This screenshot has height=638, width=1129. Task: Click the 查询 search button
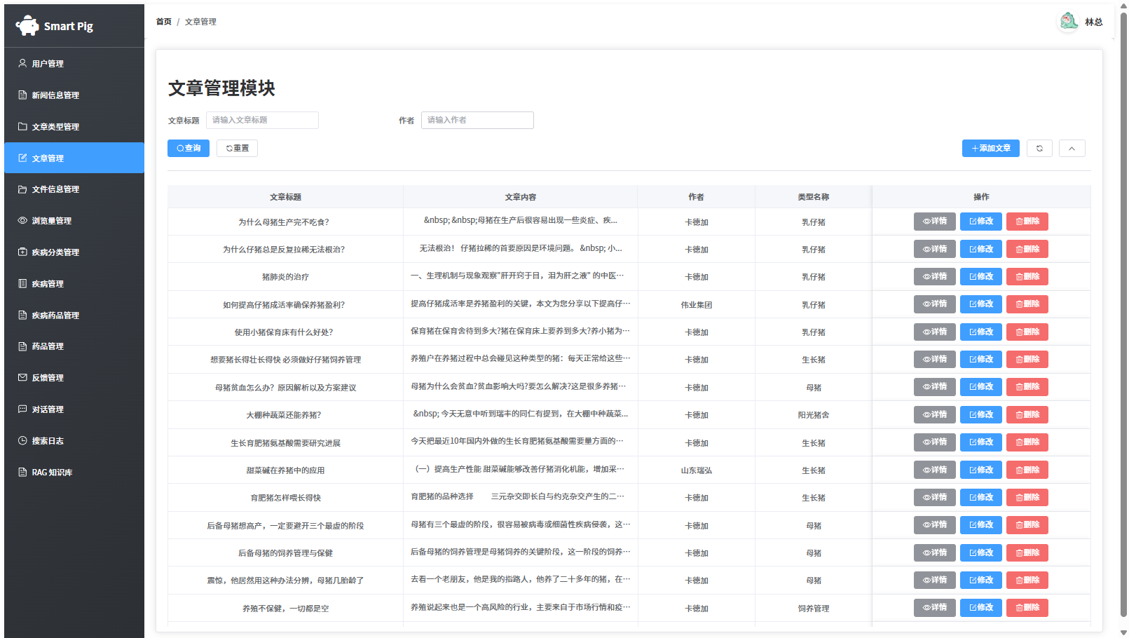(x=189, y=148)
